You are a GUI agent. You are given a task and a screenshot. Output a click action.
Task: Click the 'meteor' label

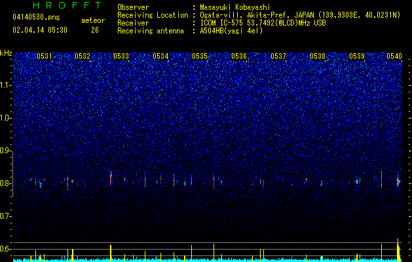point(93,20)
